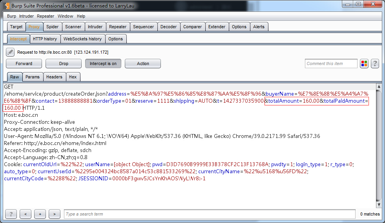385x223 pixels.
Task: Switch to the Decoder tab
Action: click(x=168, y=27)
